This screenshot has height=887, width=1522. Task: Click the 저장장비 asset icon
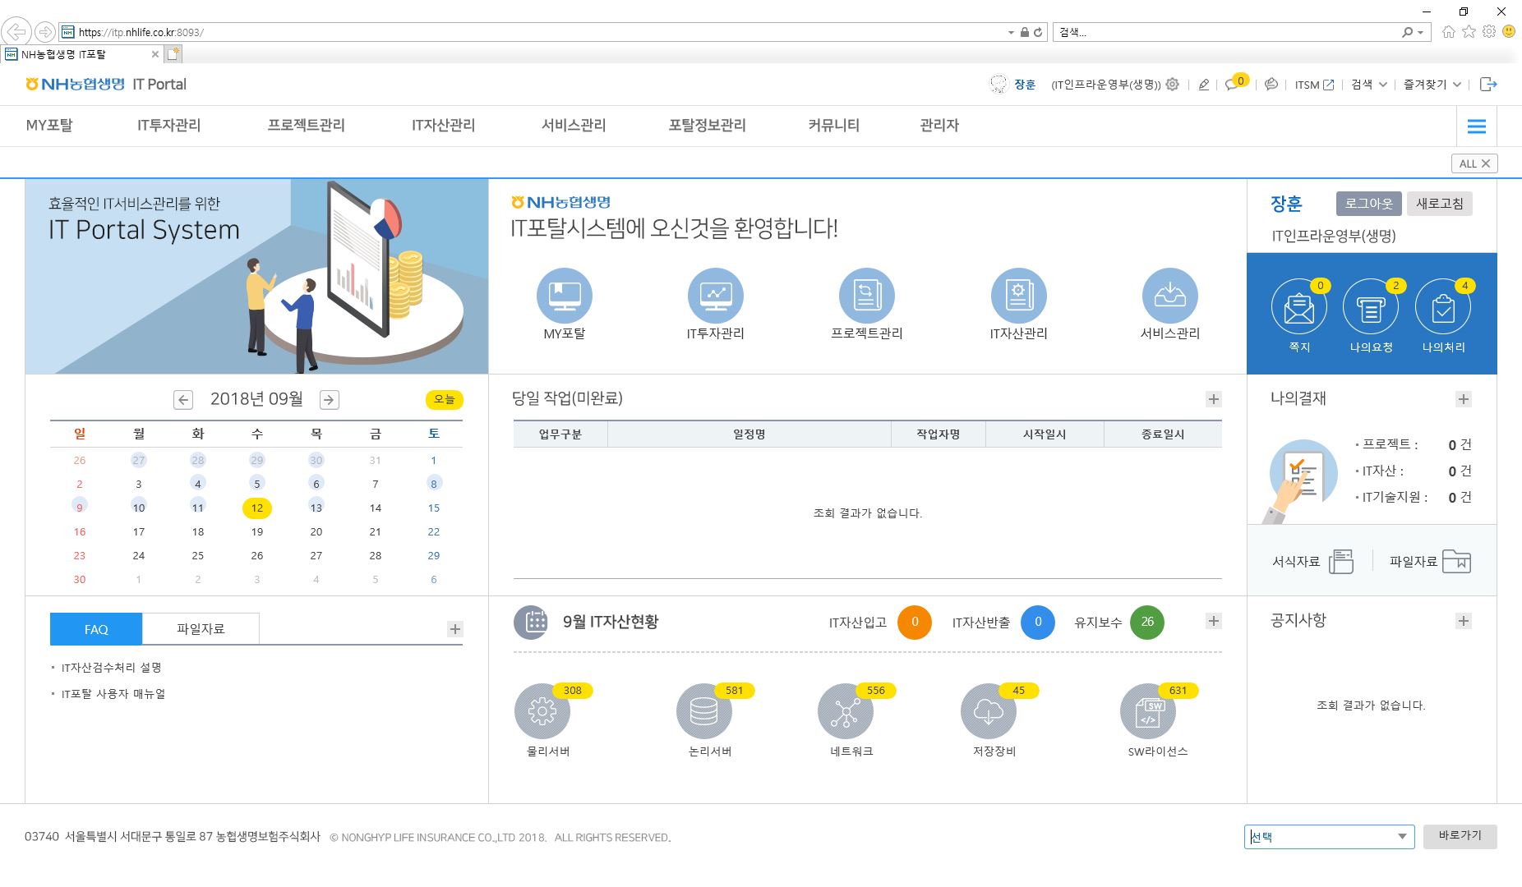tap(988, 711)
